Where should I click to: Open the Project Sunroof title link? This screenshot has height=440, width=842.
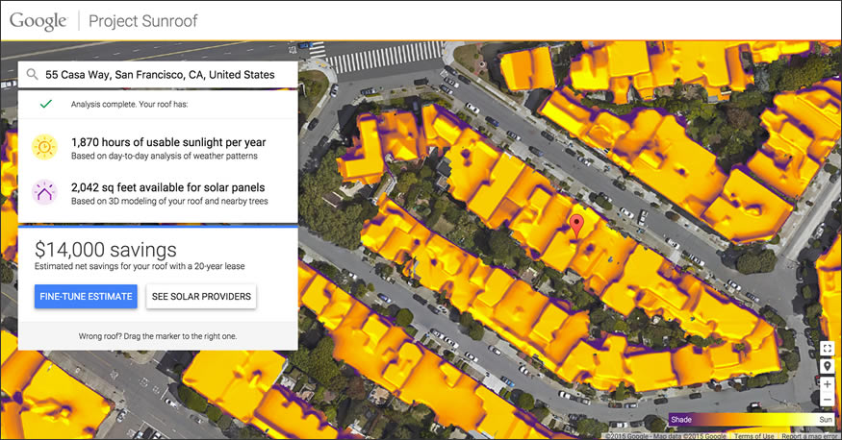[x=142, y=21]
